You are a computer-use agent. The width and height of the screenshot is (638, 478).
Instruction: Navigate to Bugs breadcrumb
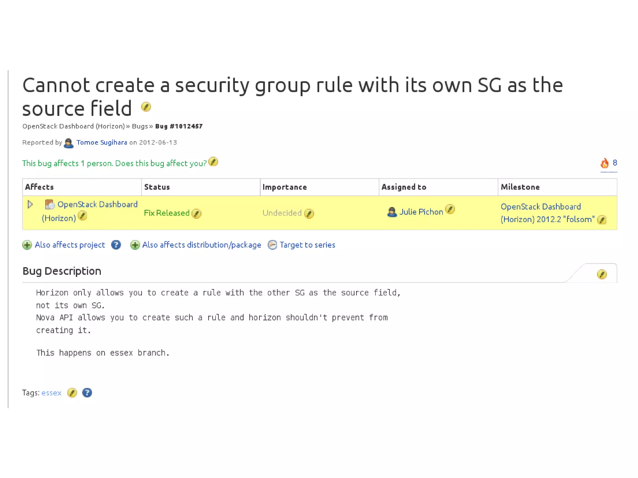(140, 126)
